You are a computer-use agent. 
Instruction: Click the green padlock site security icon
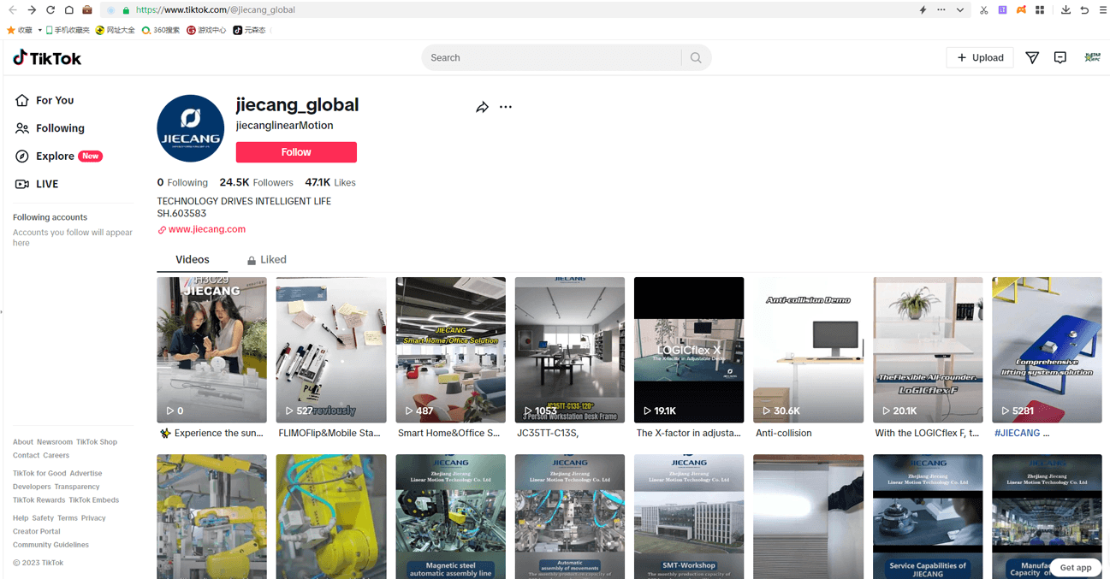pyautogui.click(x=126, y=10)
